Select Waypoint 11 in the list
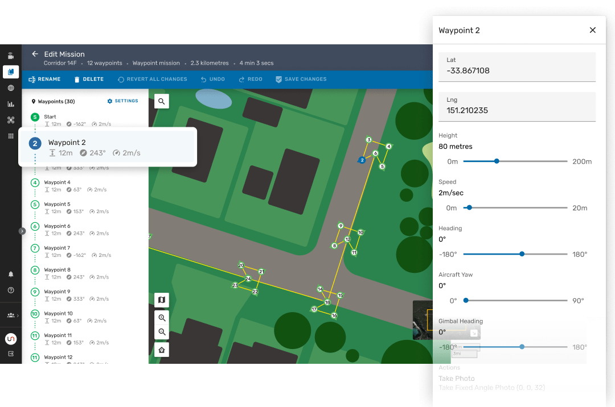 pyautogui.click(x=85, y=339)
